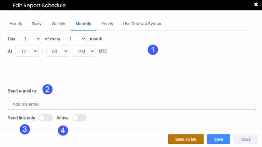The height and width of the screenshot is (147, 262).
Task: Click the grey Close button
Action: tap(245, 139)
